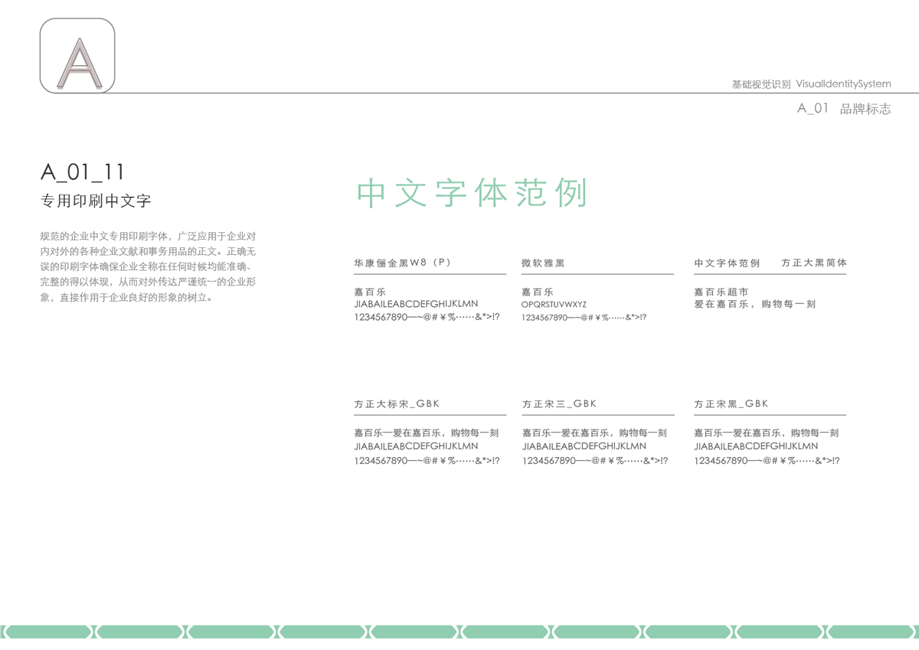Viewport: 919px width, 650px height.
Task: Click the font heading "方正宋黑_GBK"
Action: (x=731, y=404)
